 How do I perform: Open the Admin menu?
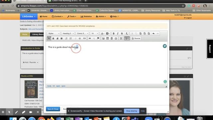coord(101,16)
